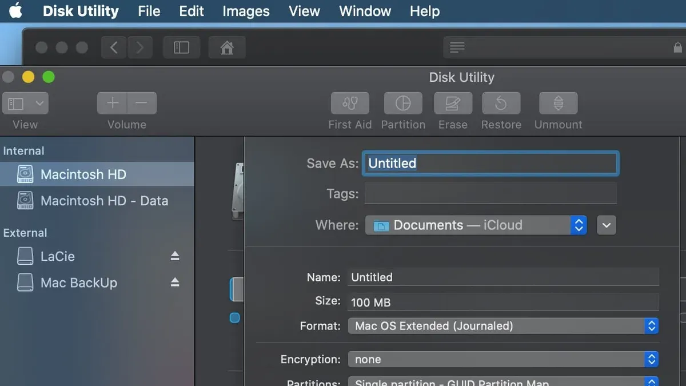
Task: Toggle sidebar button in background window
Action: pyautogui.click(x=181, y=47)
